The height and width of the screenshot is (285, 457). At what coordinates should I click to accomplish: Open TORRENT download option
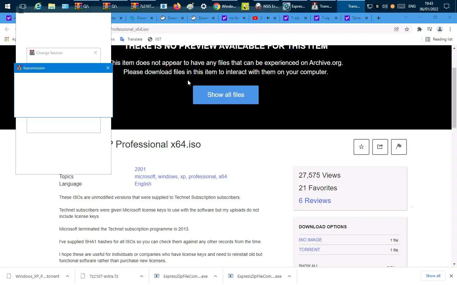[309, 250]
